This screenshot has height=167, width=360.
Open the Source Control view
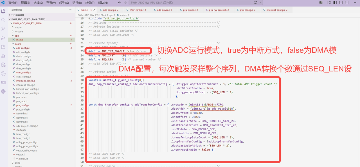(3, 29)
